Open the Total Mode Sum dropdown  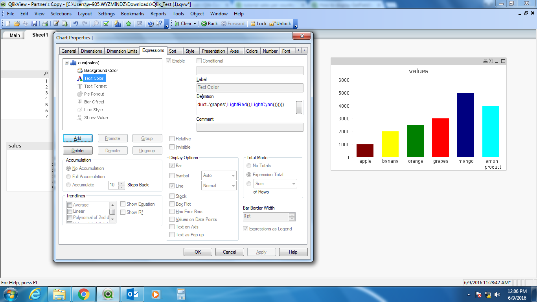275,184
